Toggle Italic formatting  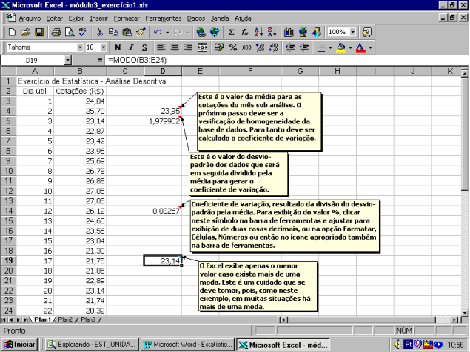[130, 47]
